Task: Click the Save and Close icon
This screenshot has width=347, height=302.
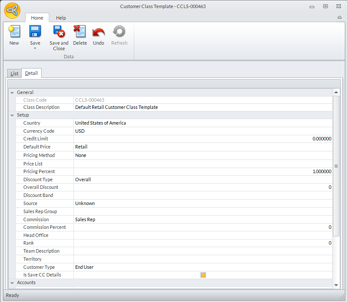Action: pos(59,32)
